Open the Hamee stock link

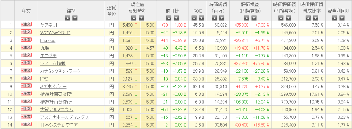coord(48,40)
